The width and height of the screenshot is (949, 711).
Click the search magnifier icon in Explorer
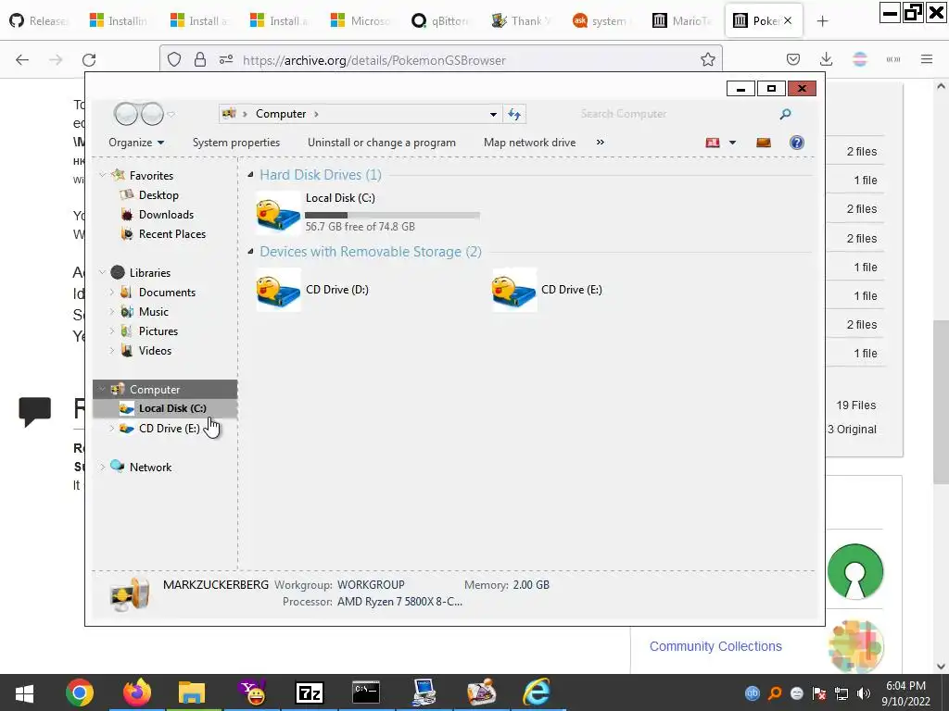pos(785,114)
